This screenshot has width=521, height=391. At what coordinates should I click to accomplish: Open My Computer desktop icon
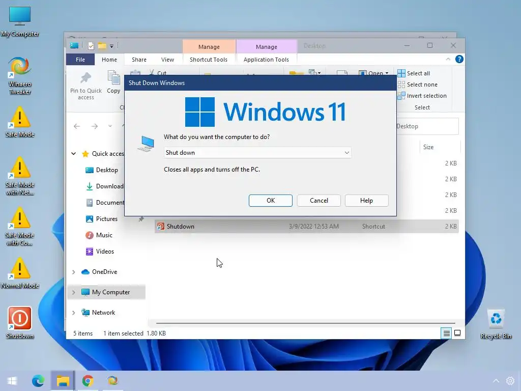tap(20, 21)
